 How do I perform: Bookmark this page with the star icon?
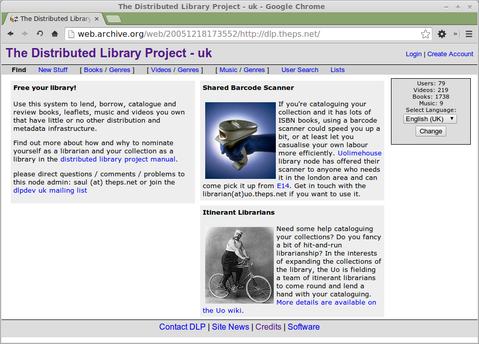click(425, 34)
